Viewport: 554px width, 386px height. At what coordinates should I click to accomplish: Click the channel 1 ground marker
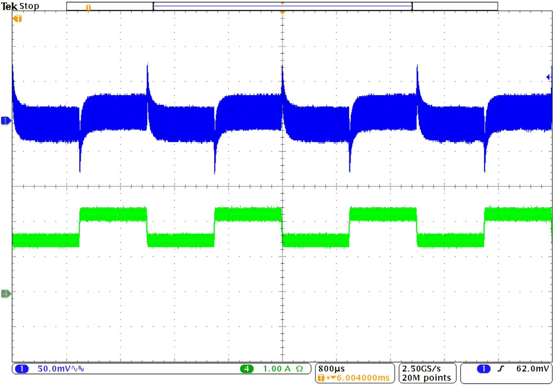[6, 121]
